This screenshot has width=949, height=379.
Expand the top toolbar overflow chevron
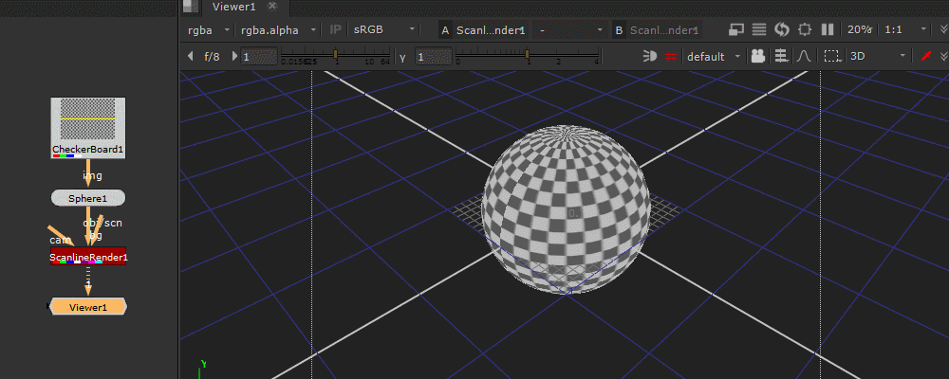[943, 29]
